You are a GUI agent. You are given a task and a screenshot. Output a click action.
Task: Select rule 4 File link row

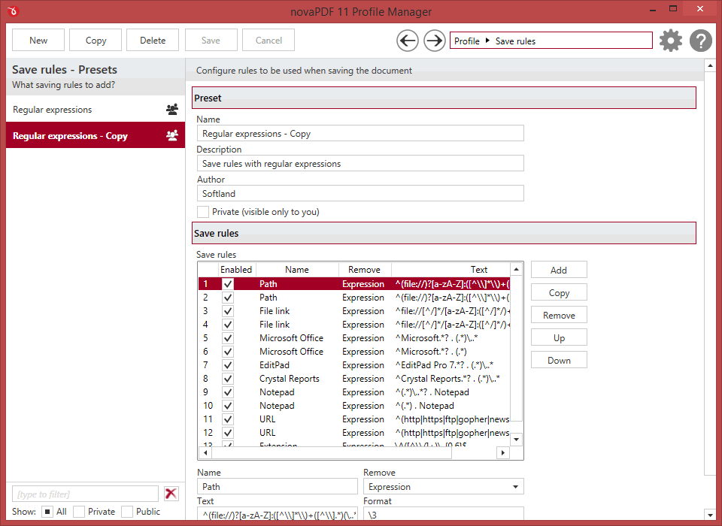(354, 325)
